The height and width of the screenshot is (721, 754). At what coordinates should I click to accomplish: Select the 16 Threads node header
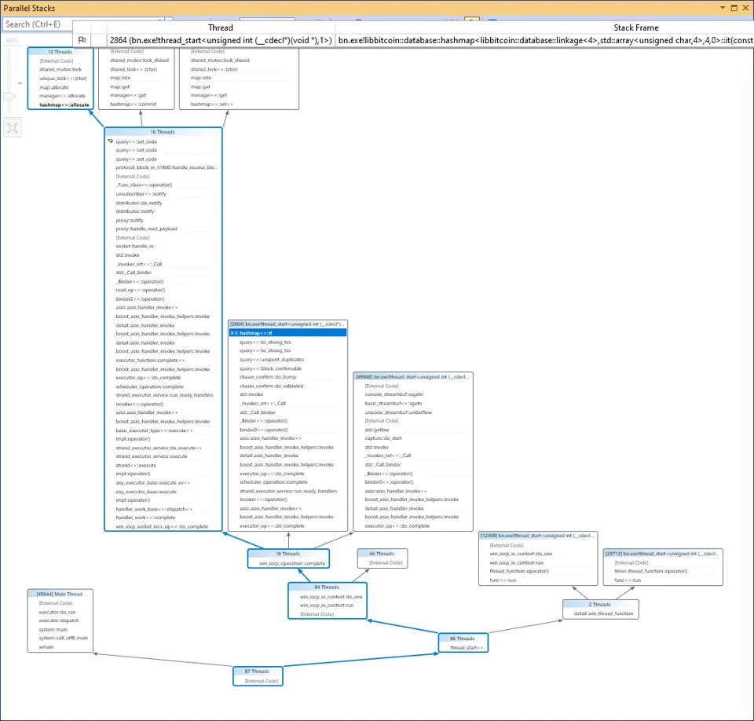tap(163, 132)
